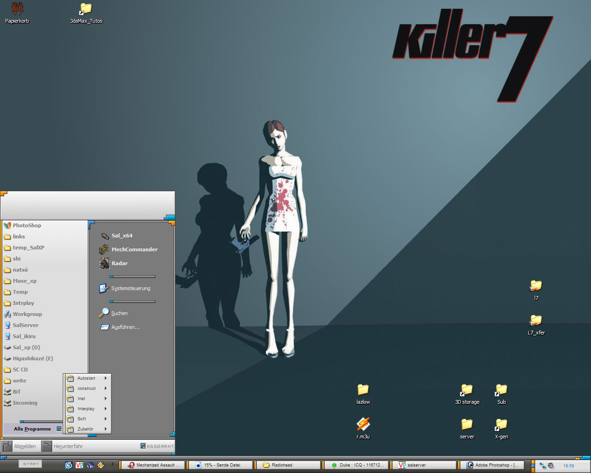Image resolution: width=591 pixels, height=473 pixels.
Task: Open the Intrplay folder in the start menu
Action: click(19, 303)
